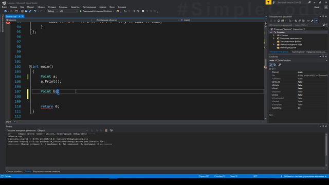Viewport: 329px width, 185px height.
Task: Pin the Output panel with auto-hide pushpin
Action: point(323,126)
